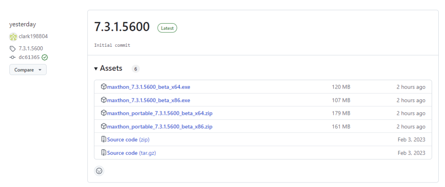Click the zip file icon beside Source code (zip)
The image size is (445, 187).
[104, 139]
